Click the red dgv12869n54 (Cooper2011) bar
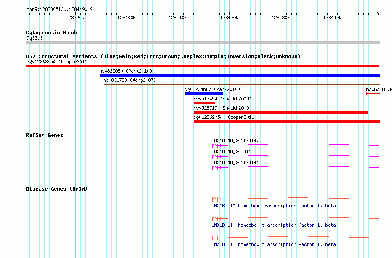The height and width of the screenshot is (258, 392). (x=287, y=122)
